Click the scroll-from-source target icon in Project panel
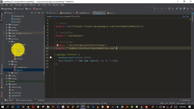The height and width of the screenshot is (109, 194). coord(32,13)
